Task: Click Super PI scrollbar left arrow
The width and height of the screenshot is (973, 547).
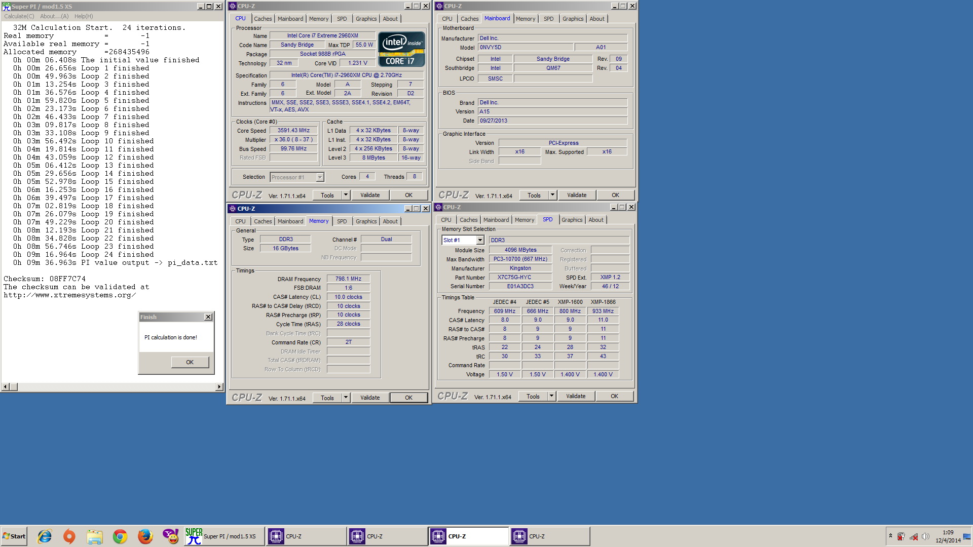Action: tap(6, 387)
